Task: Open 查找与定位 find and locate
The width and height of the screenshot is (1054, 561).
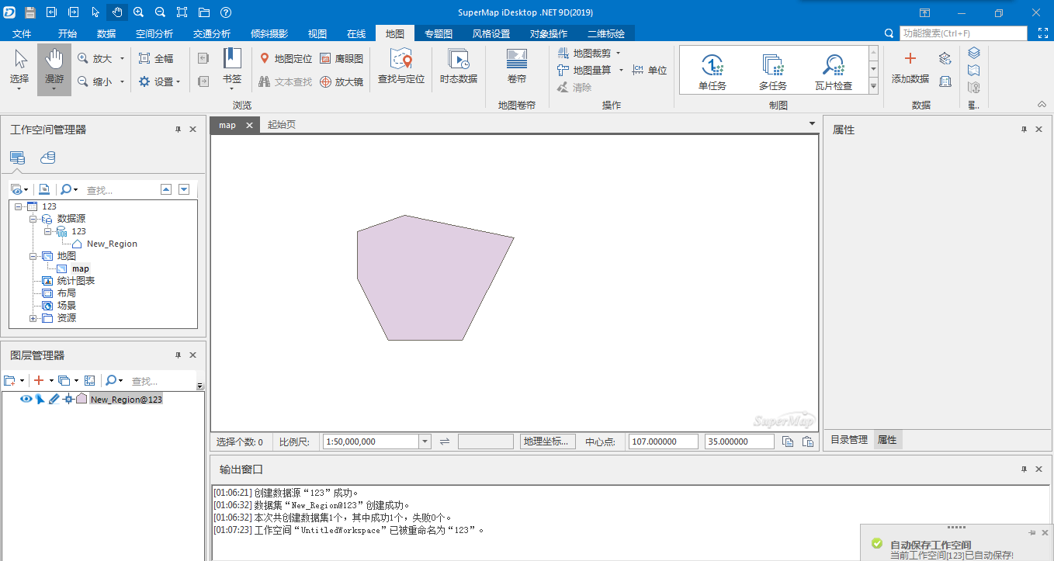Action: pos(401,68)
